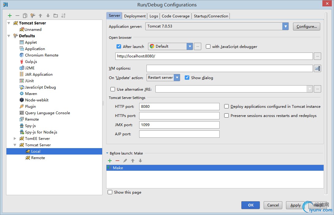The height and width of the screenshot is (215, 334).
Task: Click the localhost URL input field
Action: tap(214, 56)
